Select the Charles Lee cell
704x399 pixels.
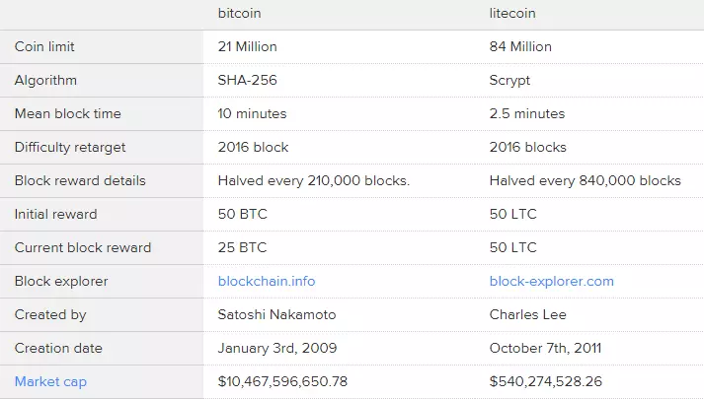527,315
